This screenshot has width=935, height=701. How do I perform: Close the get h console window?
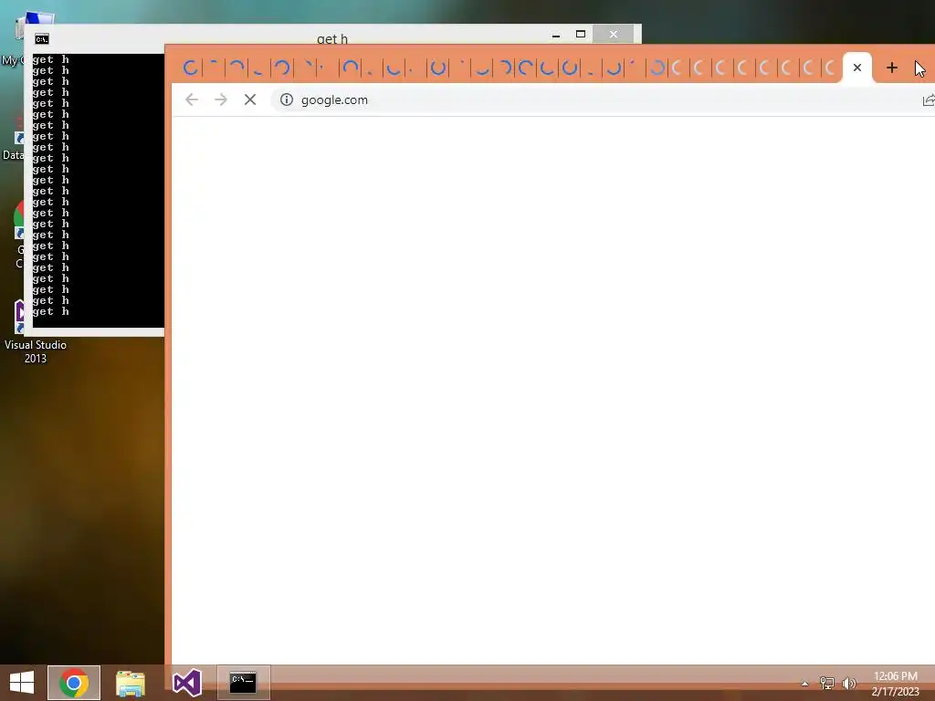[x=613, y=35]
